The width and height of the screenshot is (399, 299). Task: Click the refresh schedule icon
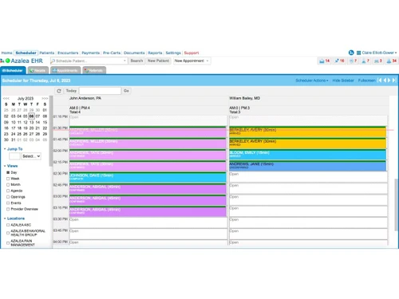(x=59, y=91)
